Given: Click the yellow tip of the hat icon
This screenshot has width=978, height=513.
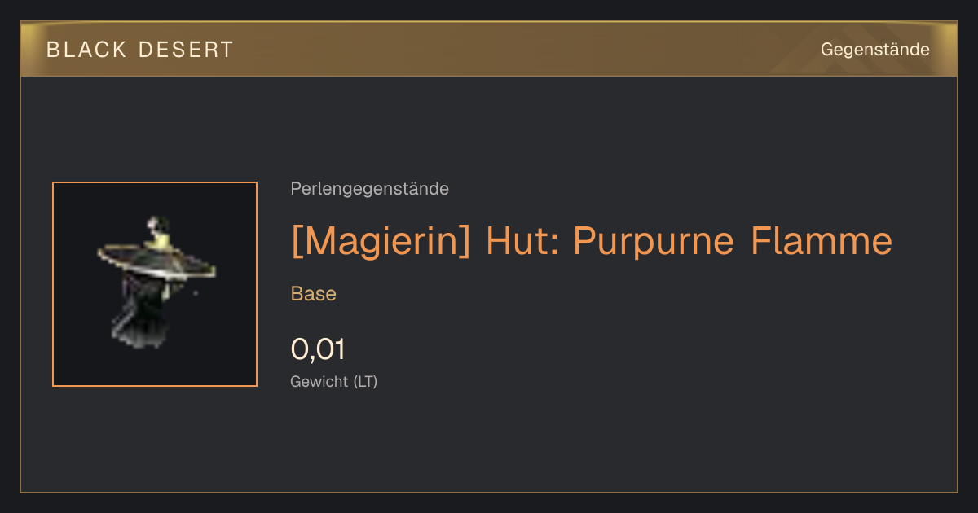Looking at the screenshot, I should (161, 237).
